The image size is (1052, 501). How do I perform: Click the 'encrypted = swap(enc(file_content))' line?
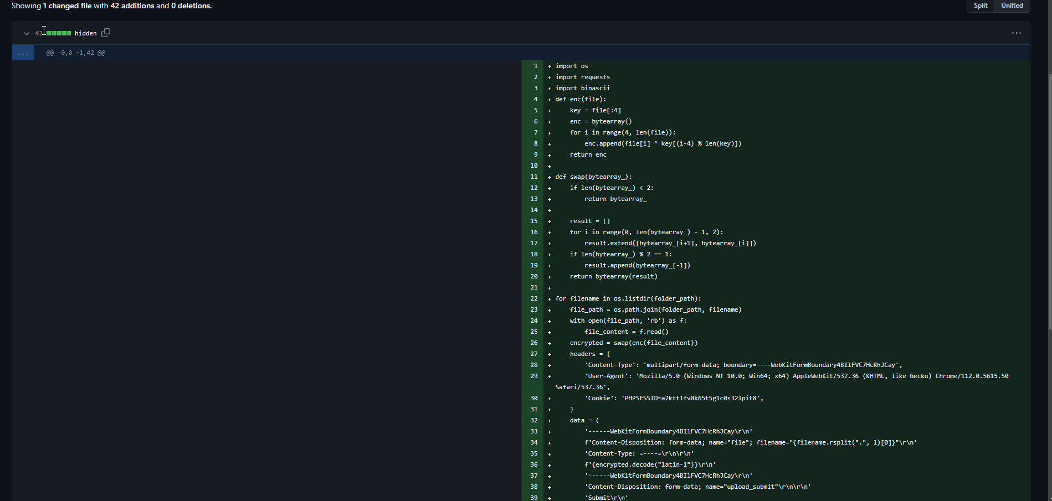click(634, 343)
